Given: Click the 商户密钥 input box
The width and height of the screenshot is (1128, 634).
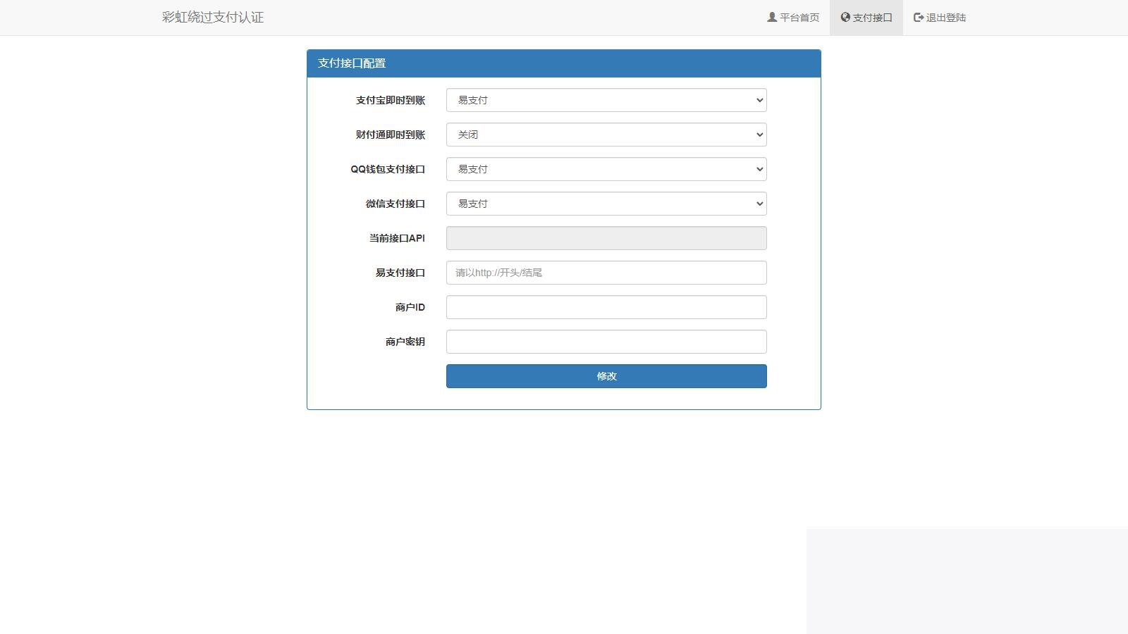Looking at the screenshot, I should coord(606,341).
